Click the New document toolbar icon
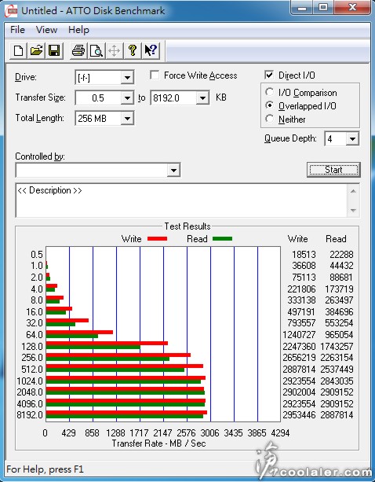375x482 pixels. click(18, 50)
